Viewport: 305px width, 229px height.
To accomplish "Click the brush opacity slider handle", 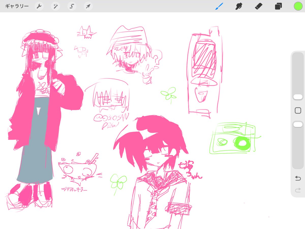I will 298,124.
